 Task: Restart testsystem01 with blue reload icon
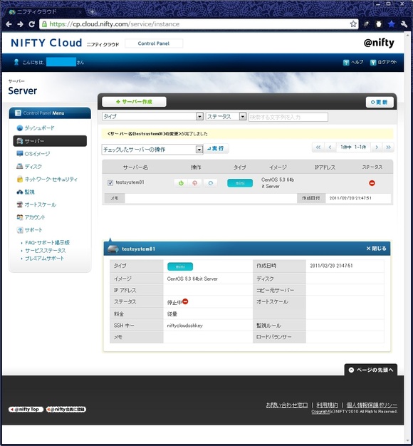pyautogui.click(x=210, y=183)
